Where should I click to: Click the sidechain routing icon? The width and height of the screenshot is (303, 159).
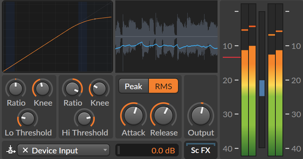tap(11, 150)
